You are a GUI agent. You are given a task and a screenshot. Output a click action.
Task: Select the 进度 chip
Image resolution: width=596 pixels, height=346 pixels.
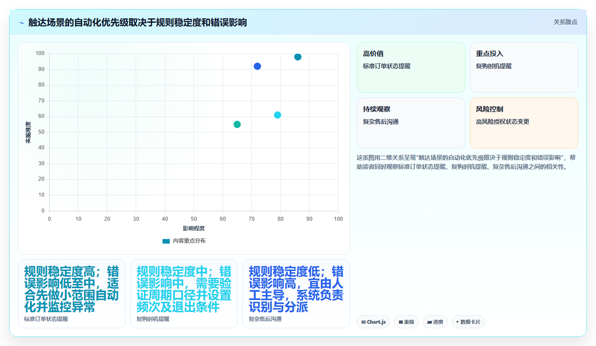[435, 322]
